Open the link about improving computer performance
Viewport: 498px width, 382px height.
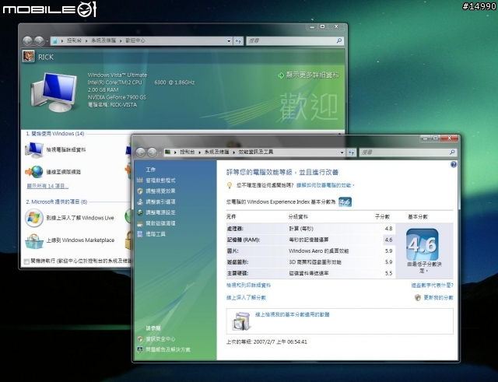coord(325,185)
